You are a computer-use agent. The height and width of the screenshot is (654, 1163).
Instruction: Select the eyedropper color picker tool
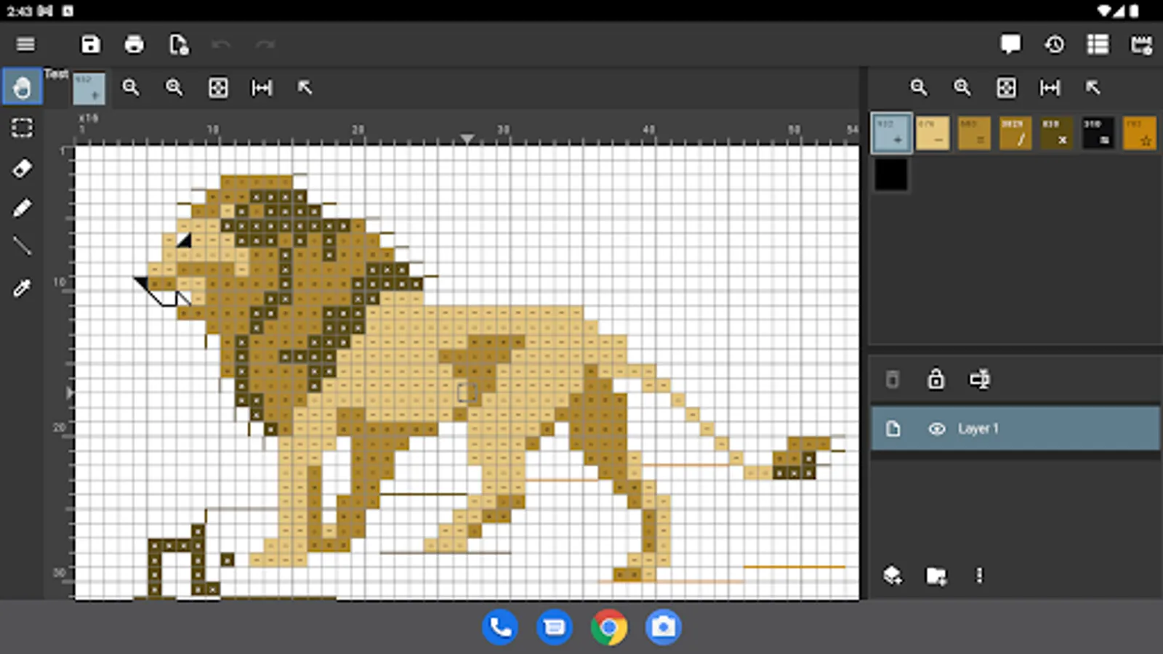coord(22,288)
